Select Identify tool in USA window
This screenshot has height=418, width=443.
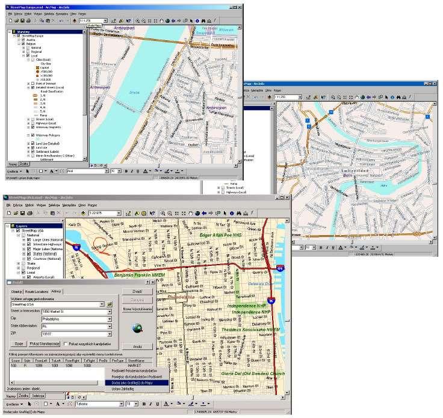(x=232, y=214)
